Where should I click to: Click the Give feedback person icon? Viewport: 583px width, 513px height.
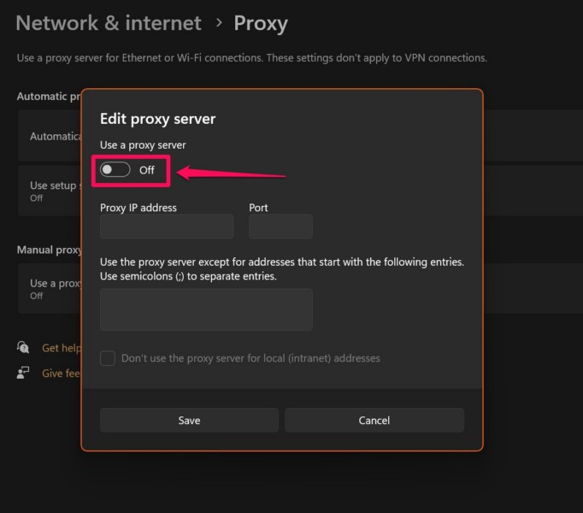click(23, 373)
